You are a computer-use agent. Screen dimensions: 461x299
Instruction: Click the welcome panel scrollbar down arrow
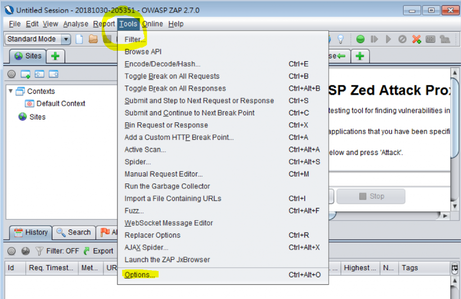point(455,206)
